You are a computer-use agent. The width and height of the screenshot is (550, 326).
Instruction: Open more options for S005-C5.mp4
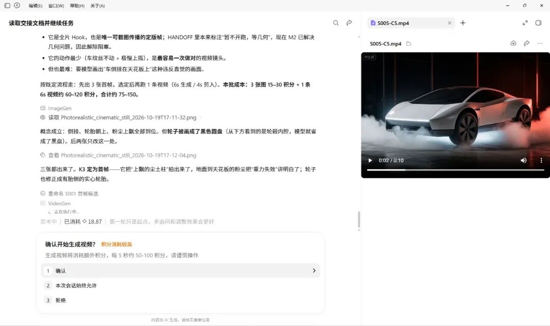pos(540,43)
